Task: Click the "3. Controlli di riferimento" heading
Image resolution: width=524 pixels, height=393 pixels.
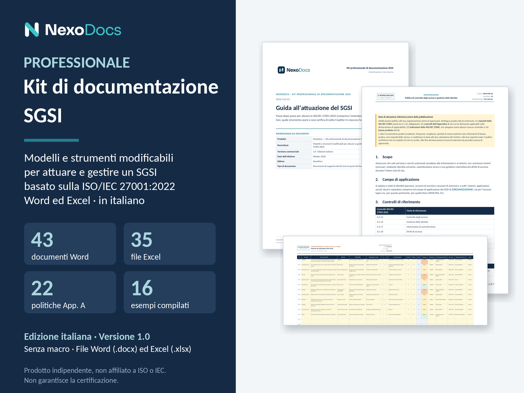Action: point(398,202)
